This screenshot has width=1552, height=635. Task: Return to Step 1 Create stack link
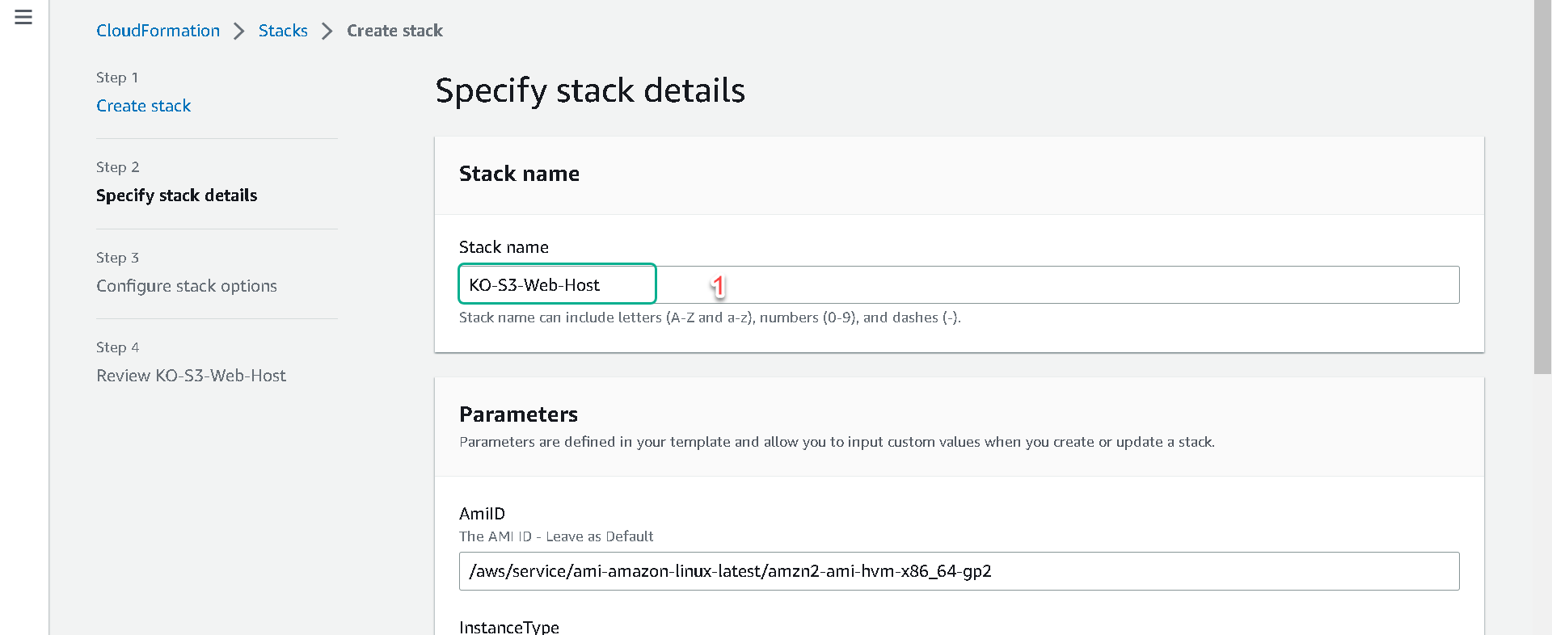[143, 106]
